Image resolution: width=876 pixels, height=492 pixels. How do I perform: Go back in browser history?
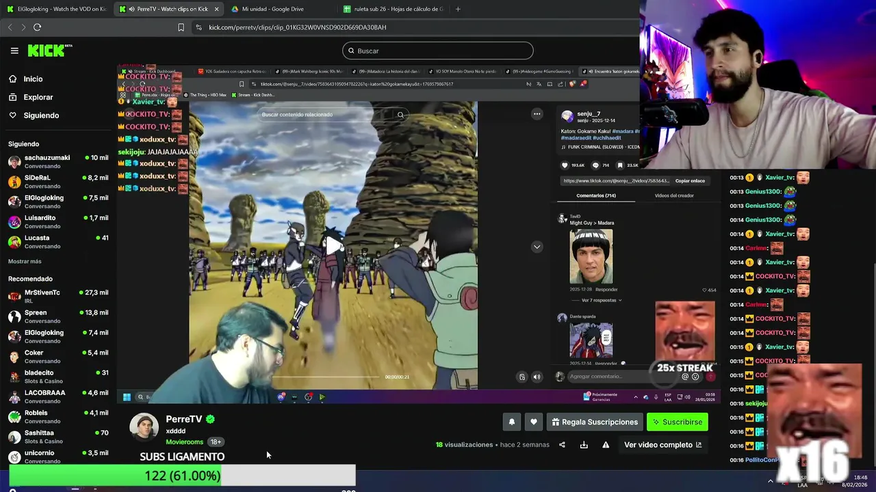pyautogui.click(x=10, y=27)
